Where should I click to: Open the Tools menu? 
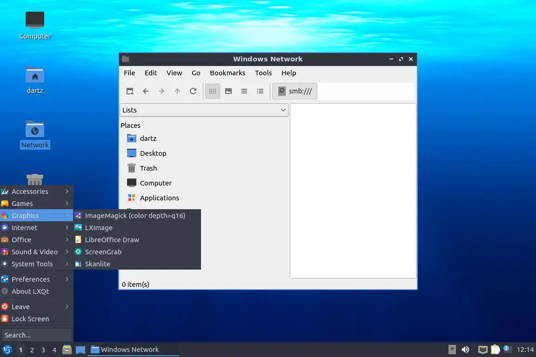click(x=263, y=73)
